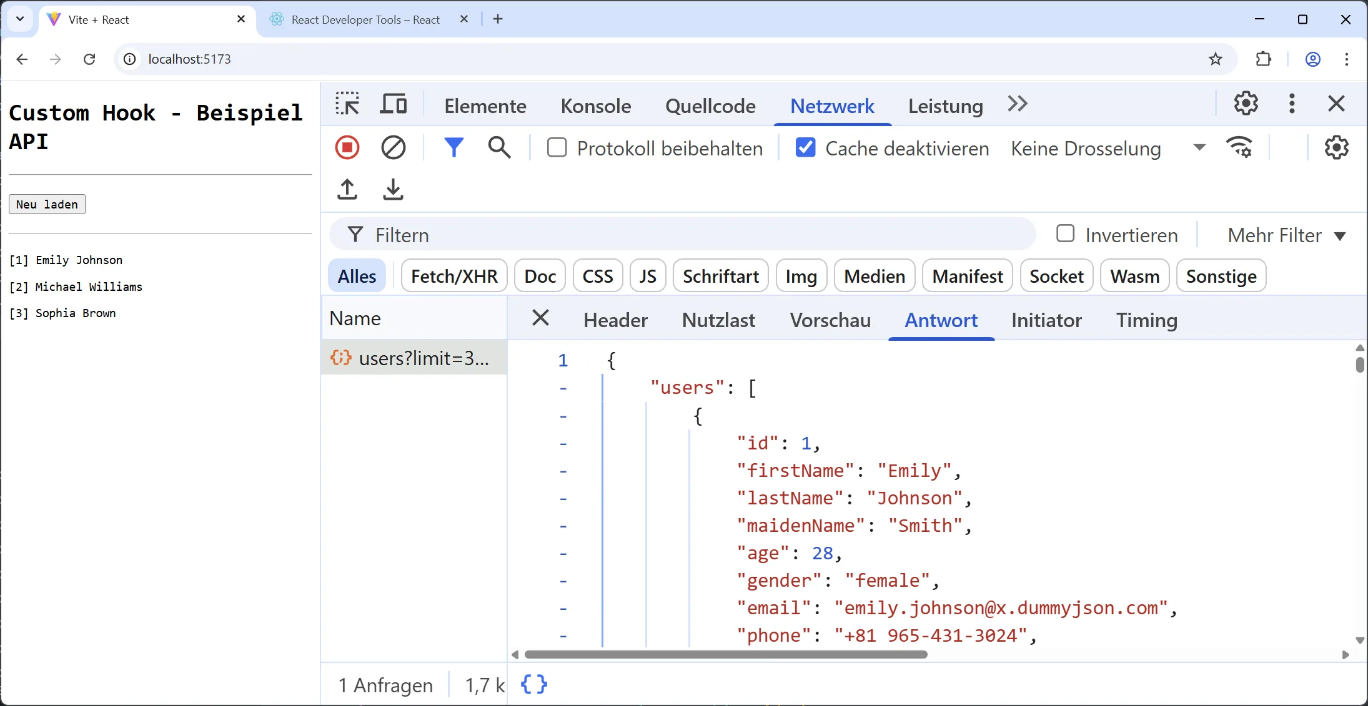Click the response horizontal scrollbar
Viewport: 1368px width, 706px height.
pyautogui.click(x=726, y=654)
